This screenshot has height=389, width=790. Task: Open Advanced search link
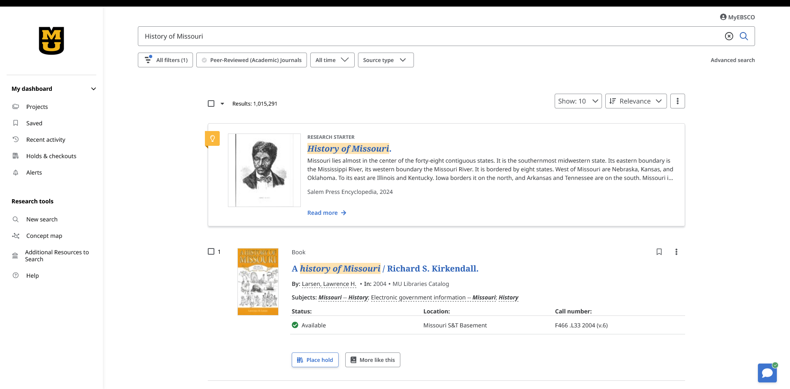point(732,60)
